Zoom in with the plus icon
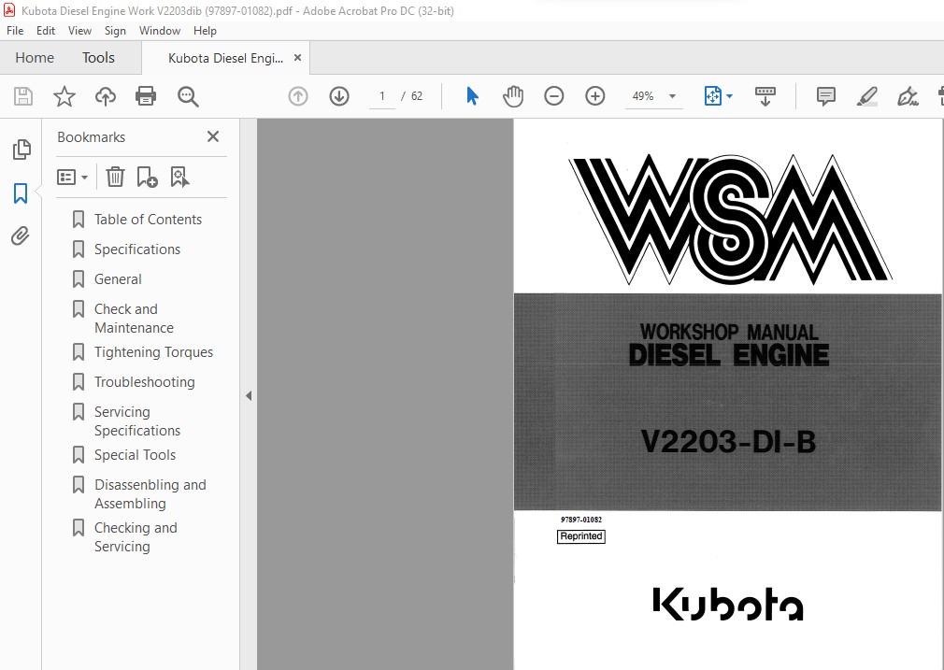Image resolution: width=944 pixels, height=670 pixels. click(x=594, y=96)
